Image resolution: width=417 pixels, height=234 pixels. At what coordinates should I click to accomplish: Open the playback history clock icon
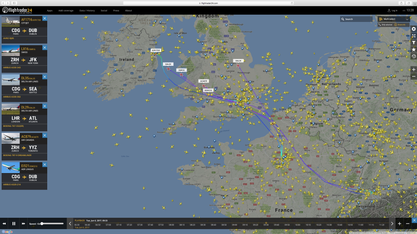(x=414, y=56)
